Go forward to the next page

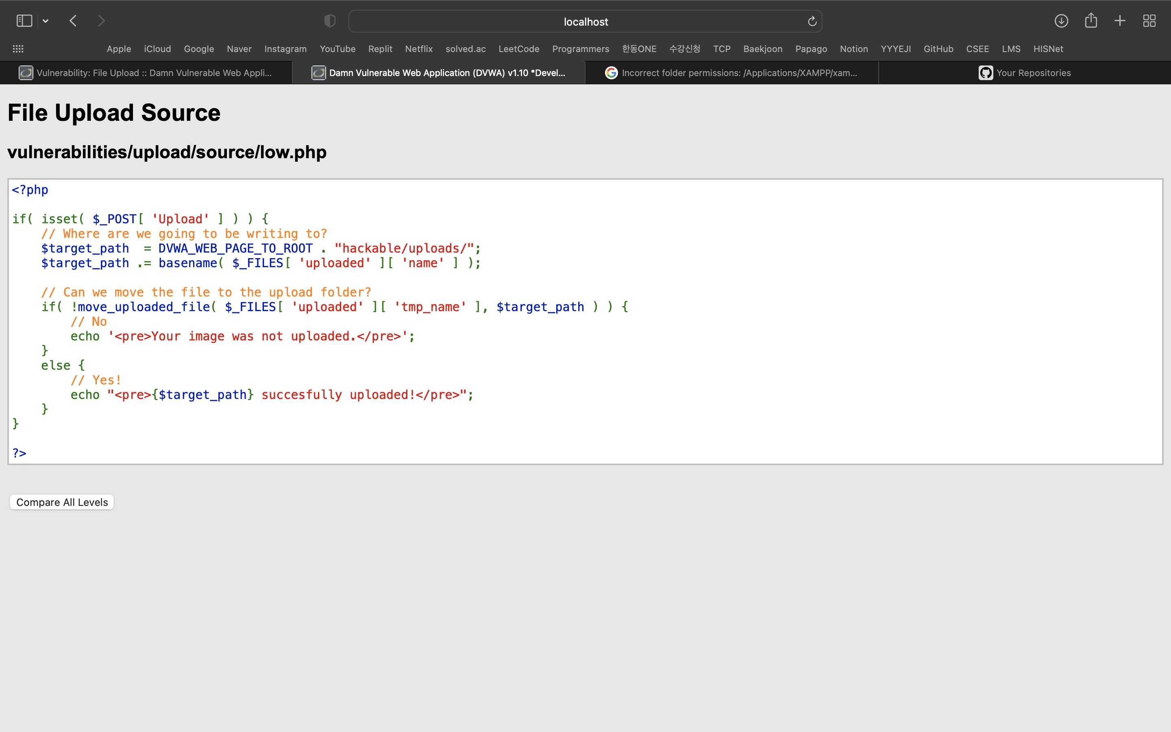pyautogui.click(x=101, y=21)
